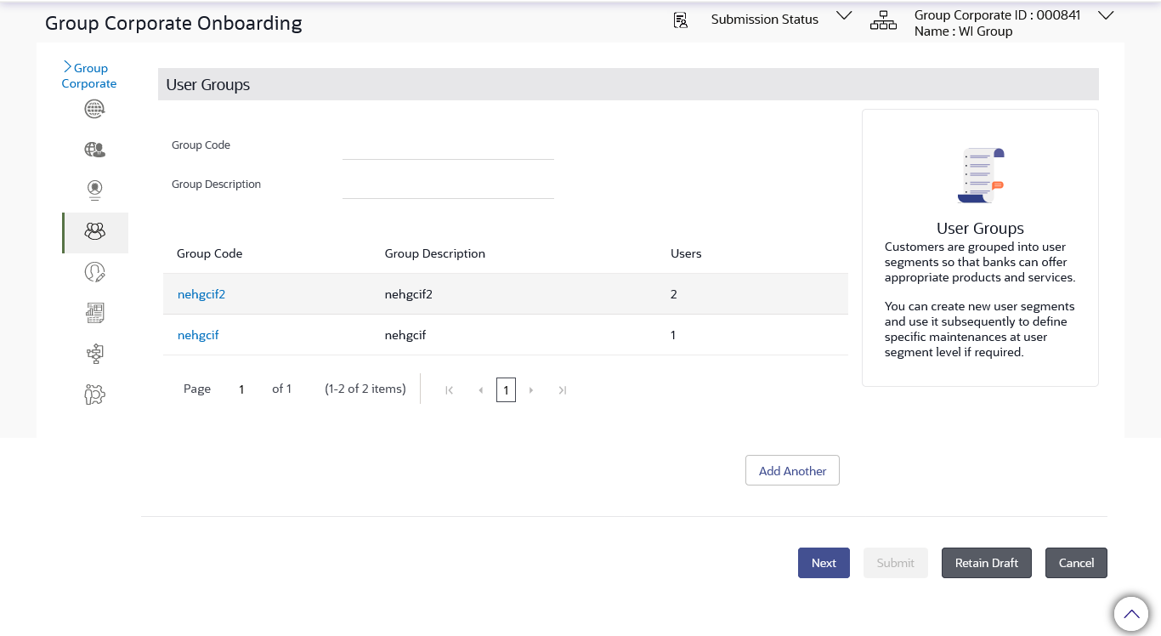Viewport: 1161px width, 636px height.
Task: Open the user profile sidebar step
Action: (x=94, y=190)
